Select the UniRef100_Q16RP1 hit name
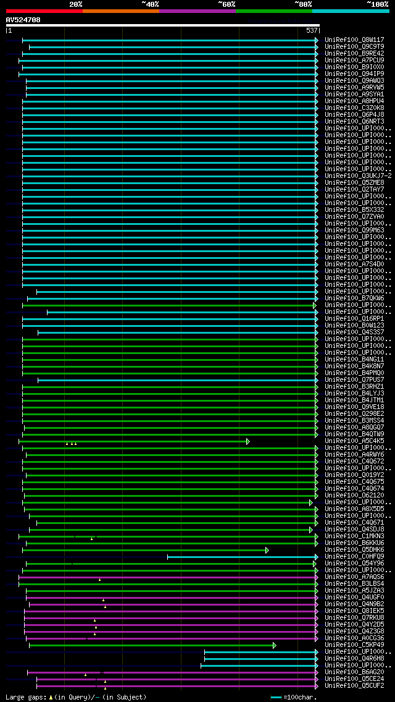The height and width of the screenshot is (702, 395). (354, 319)
